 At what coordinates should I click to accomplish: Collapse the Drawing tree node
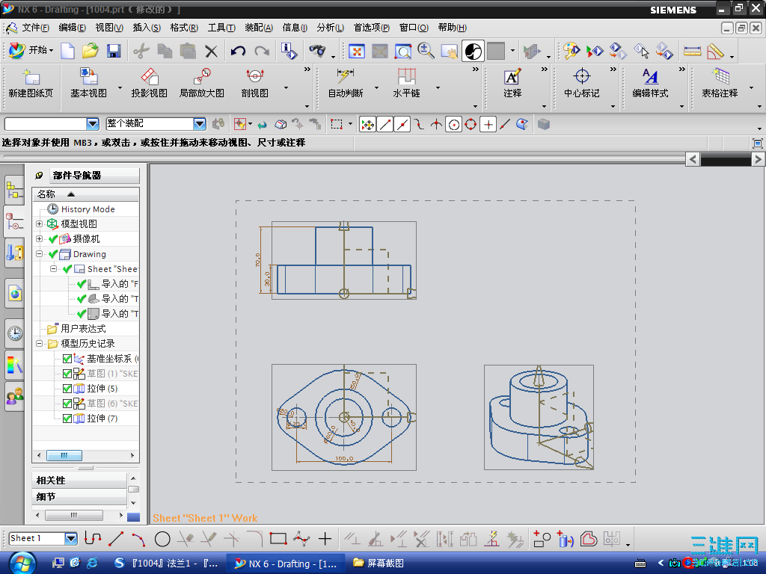pos(40,254)
